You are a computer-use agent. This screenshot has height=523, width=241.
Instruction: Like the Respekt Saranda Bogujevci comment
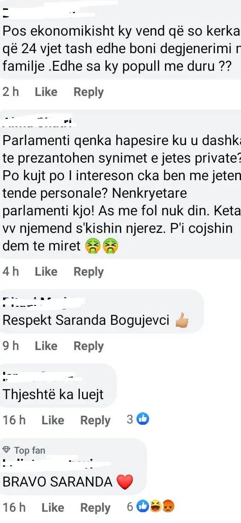click(46, 346)
